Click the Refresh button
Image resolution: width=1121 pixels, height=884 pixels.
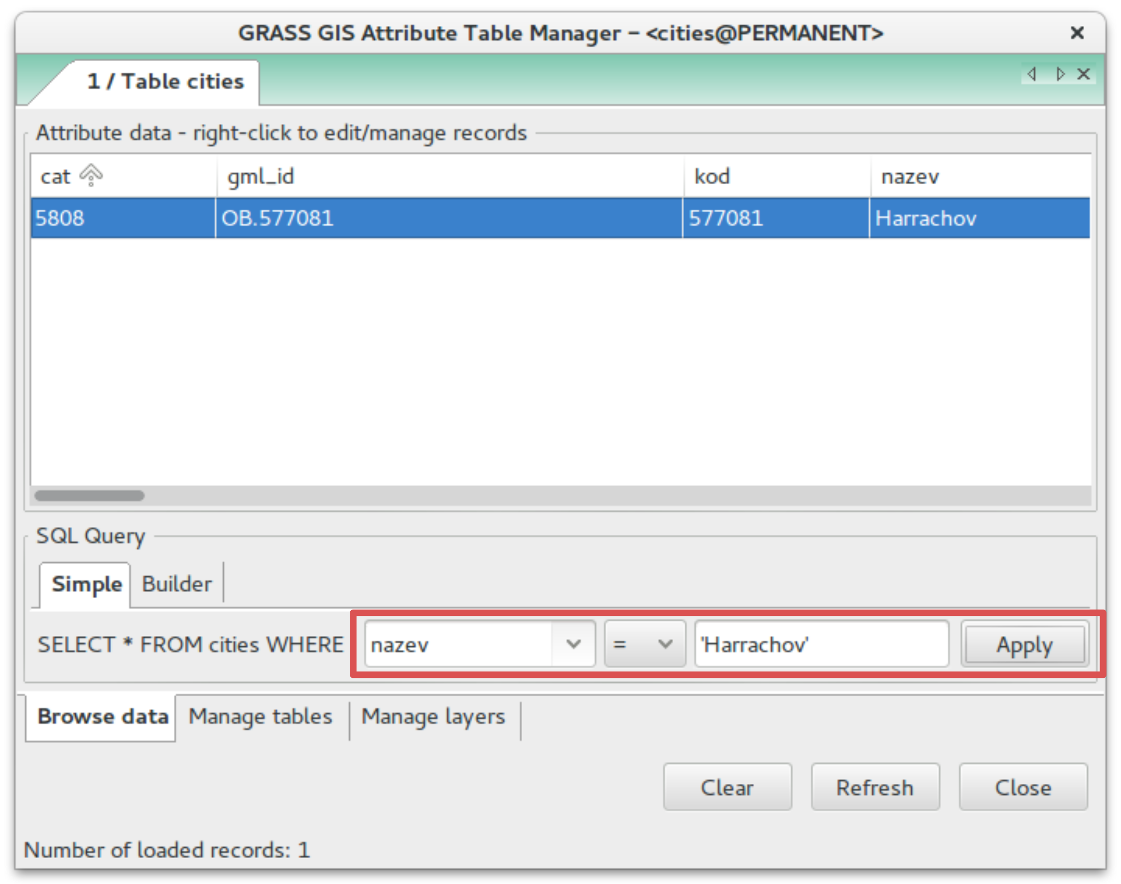click(x=875, y=787)
